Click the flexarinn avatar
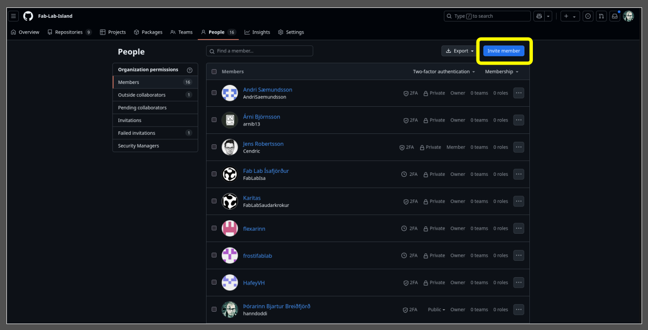Viewport: 648px width, 330px height. point(230,228)
